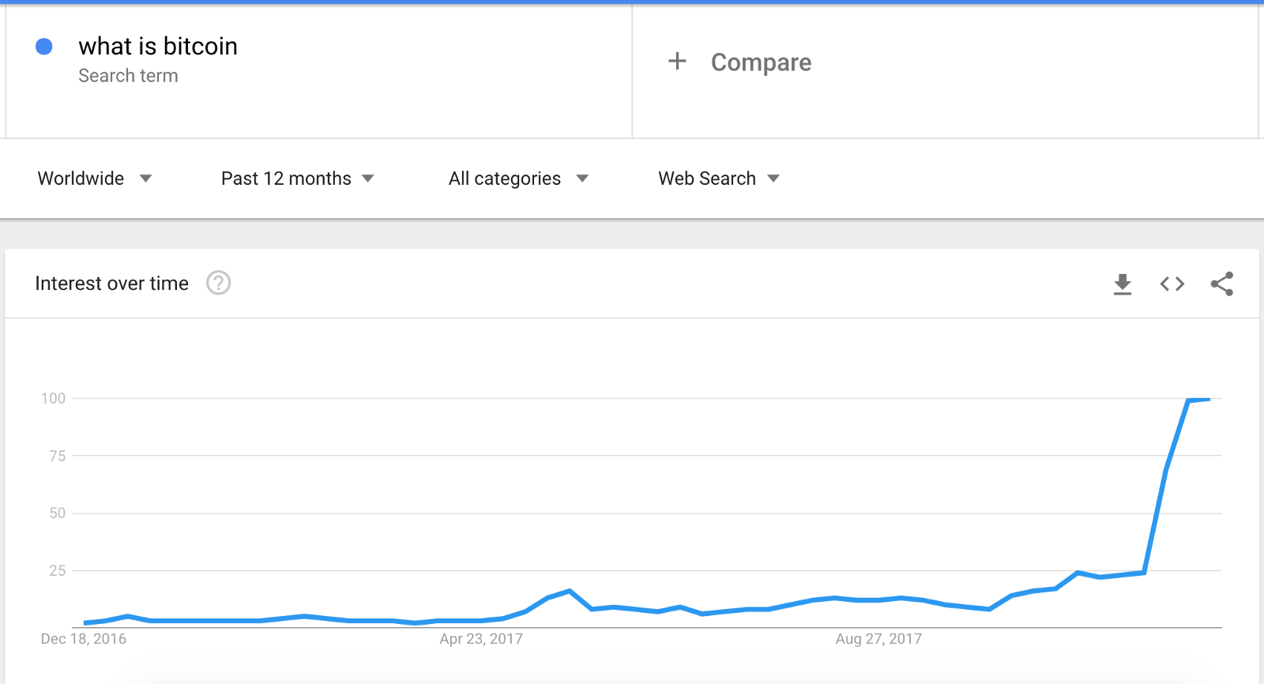This screenshot has height=684, width=1264.
Task: Click the 100 value axis label
Action: [x=54, y=398]
